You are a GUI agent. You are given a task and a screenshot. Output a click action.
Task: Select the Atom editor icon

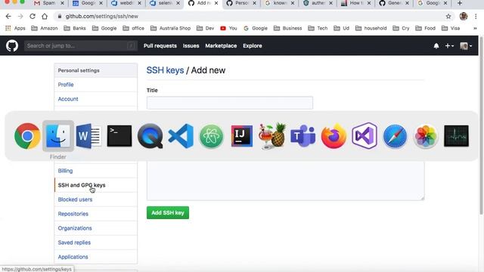coord(211,136)
